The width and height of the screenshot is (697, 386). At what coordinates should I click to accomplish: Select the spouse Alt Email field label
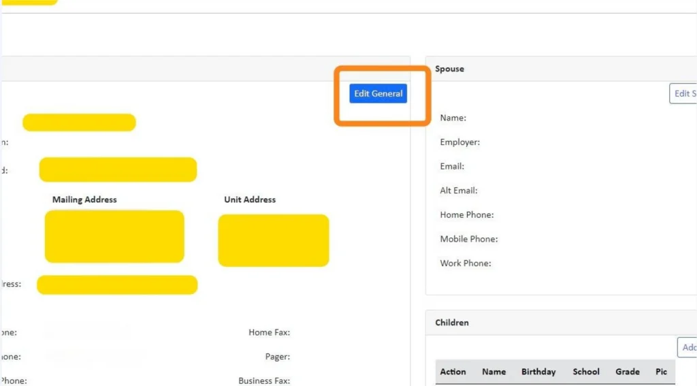coord(459,191)
